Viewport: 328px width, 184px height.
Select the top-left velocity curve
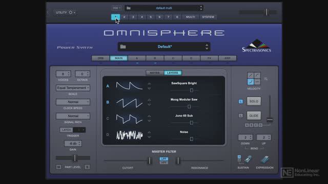coord(251,75)
